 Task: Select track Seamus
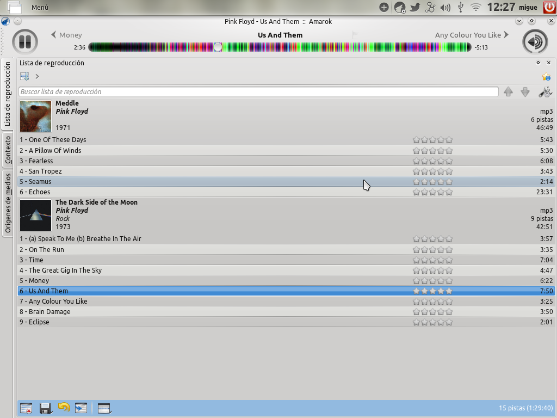click(x=286, y=182)
